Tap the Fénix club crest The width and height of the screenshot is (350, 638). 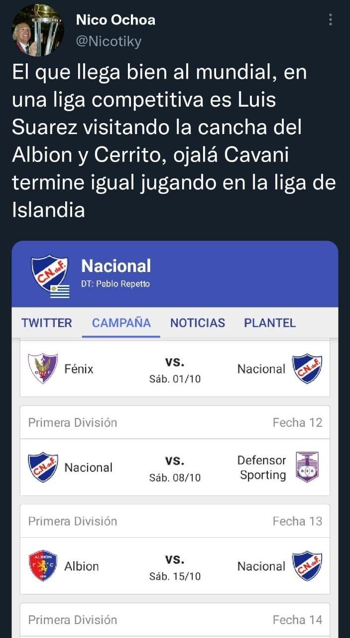42,368
